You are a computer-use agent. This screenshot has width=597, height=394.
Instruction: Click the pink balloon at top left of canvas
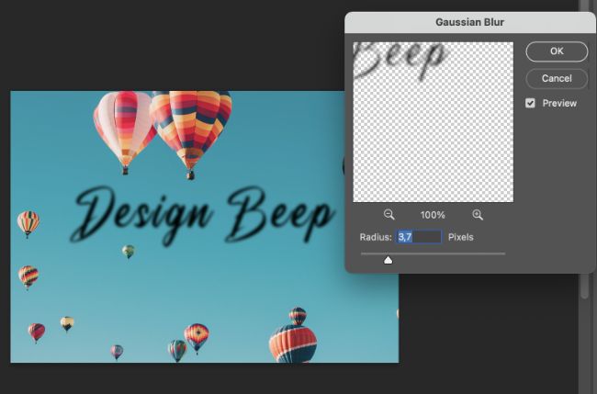pos(124,125)
